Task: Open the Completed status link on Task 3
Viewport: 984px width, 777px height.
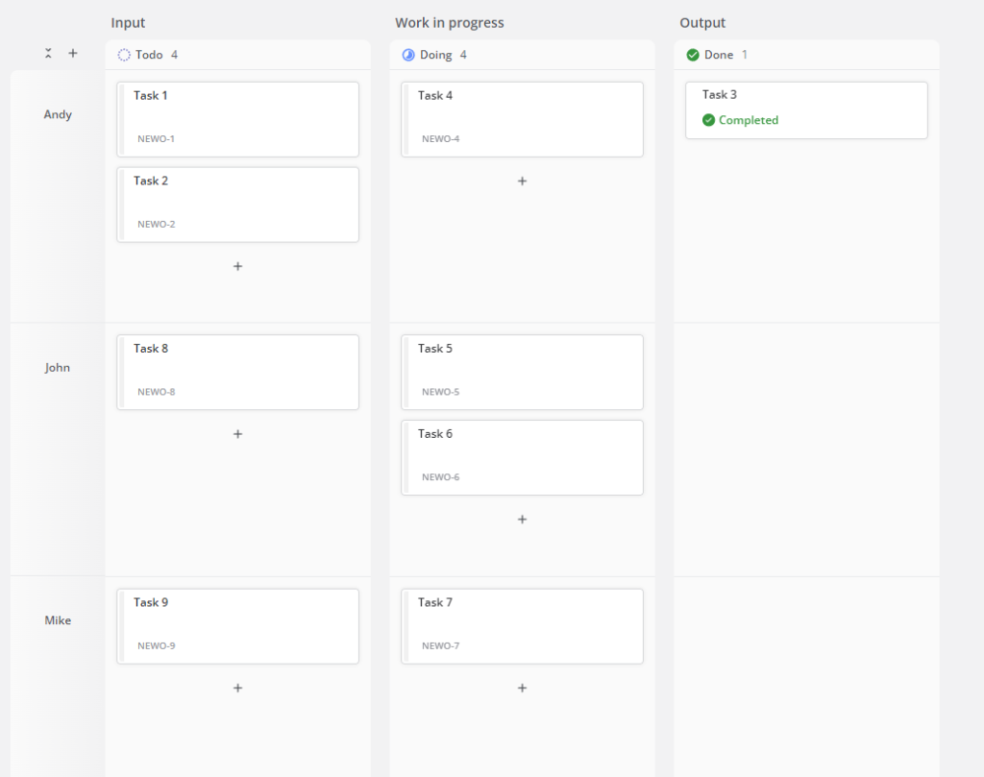Action: pyautogui.click(x=745, y=120)
